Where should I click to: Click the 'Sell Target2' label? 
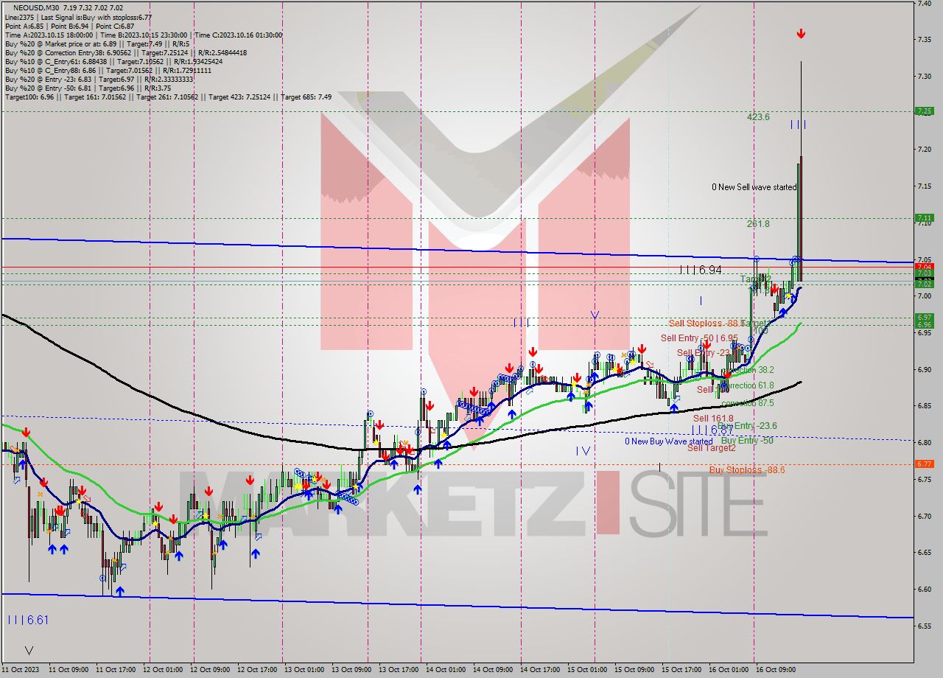712,447
